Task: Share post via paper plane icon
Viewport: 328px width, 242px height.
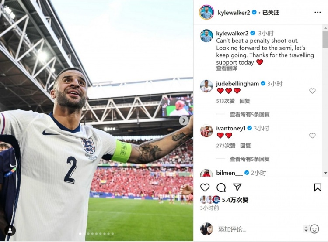Action: pos(237,187)
